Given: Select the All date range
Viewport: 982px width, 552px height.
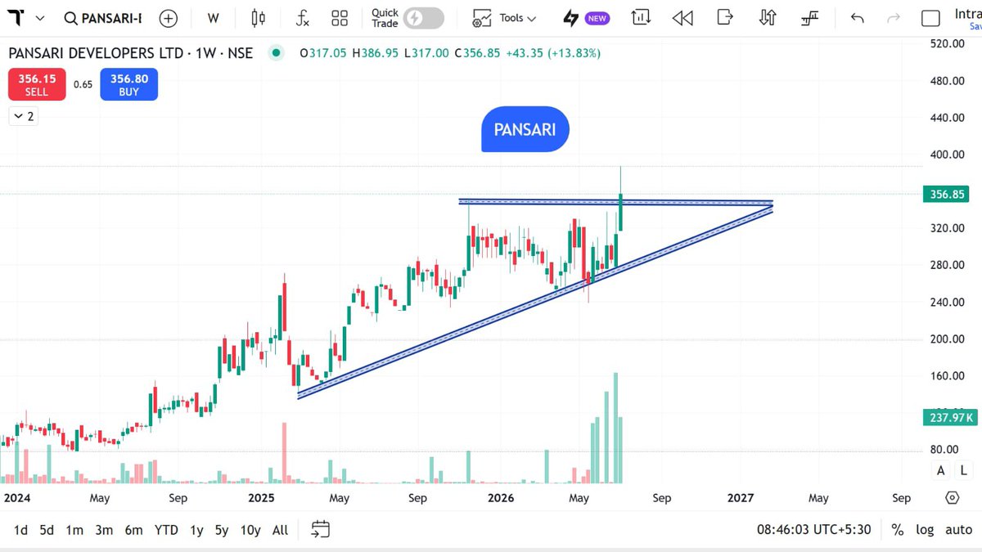Looking at the screenshot, I should click(280, 530).
